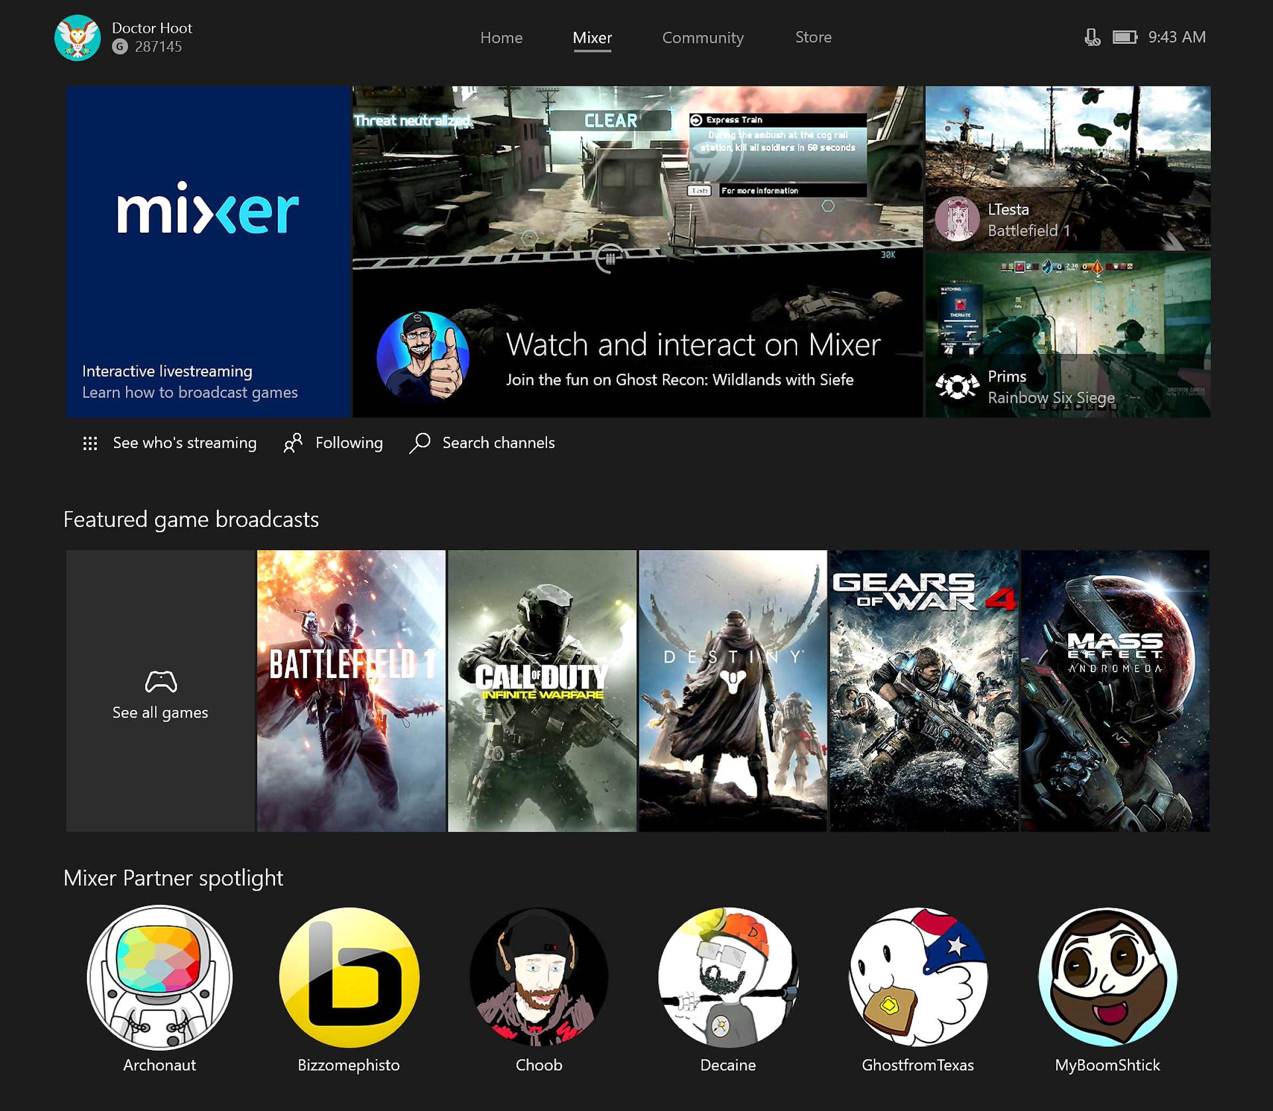Image resolution: width=1273 pixels, height=1111 pixels.
Task: Click the Following people icon
Action: [292, 443]
